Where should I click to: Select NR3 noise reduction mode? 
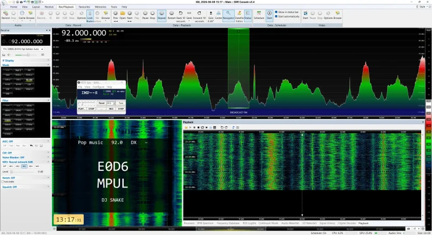[24, 166]
